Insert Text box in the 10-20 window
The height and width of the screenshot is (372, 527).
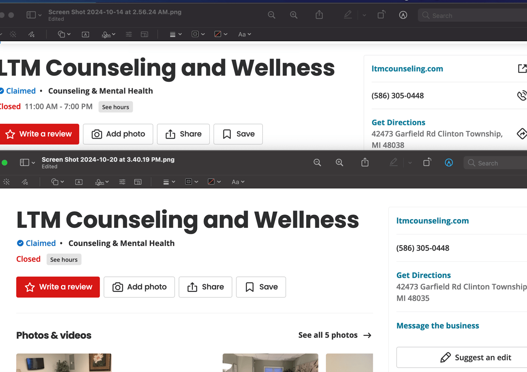click(x=79, y=182)
